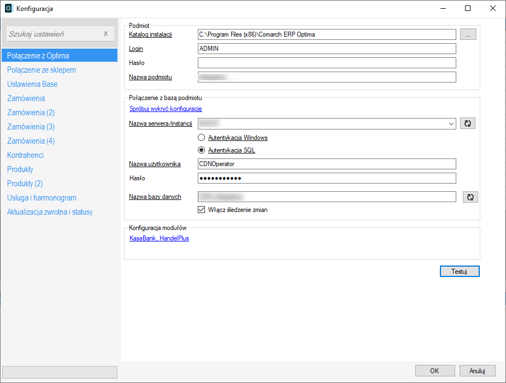This screenshot has width=506, height=383.
Task: Refresh the database name list
Action: (470, 197)
